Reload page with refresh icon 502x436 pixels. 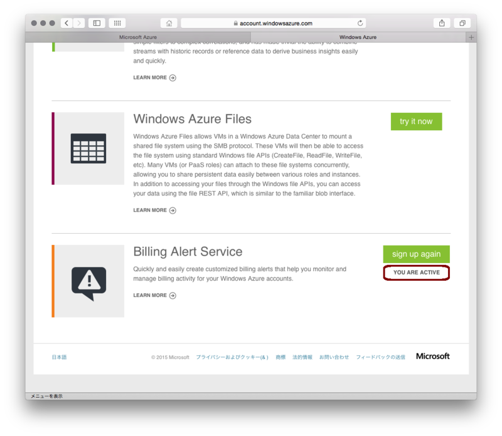[360, 23]
